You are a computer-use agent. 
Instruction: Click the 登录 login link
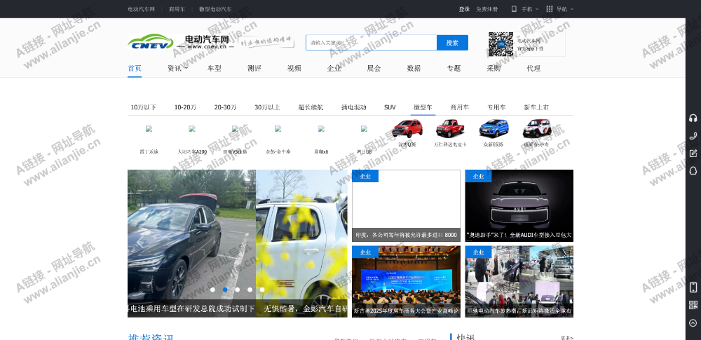[x=464, y=9]
